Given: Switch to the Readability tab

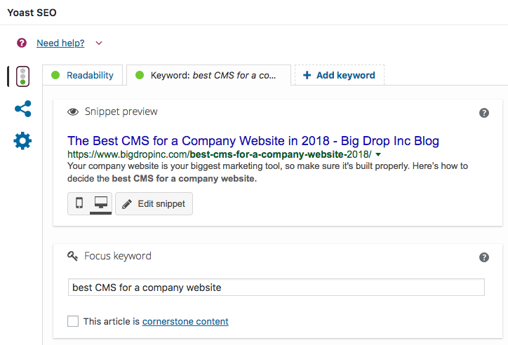Looking at the screenshot, I should pyautogui.click(x=83, y=76).
